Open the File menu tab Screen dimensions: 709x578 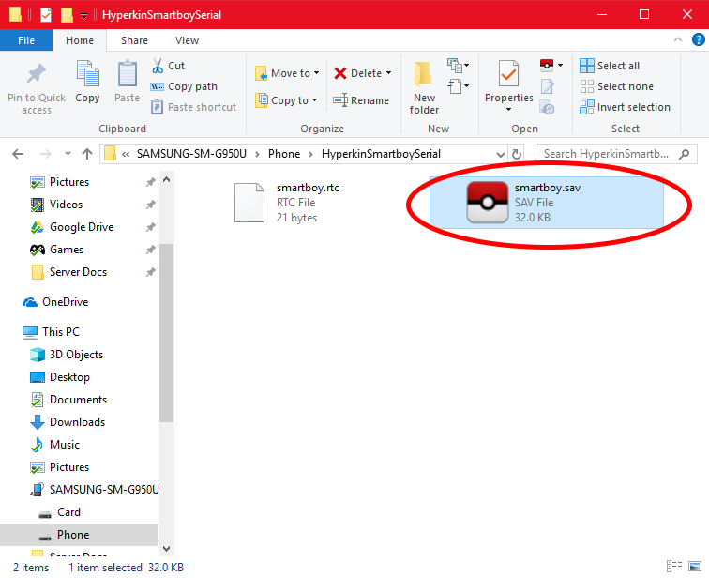[26, 40]
